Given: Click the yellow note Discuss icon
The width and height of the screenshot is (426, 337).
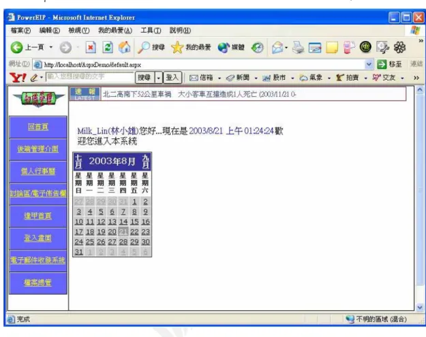Looking at the screenshot, I should click(332, 48).
